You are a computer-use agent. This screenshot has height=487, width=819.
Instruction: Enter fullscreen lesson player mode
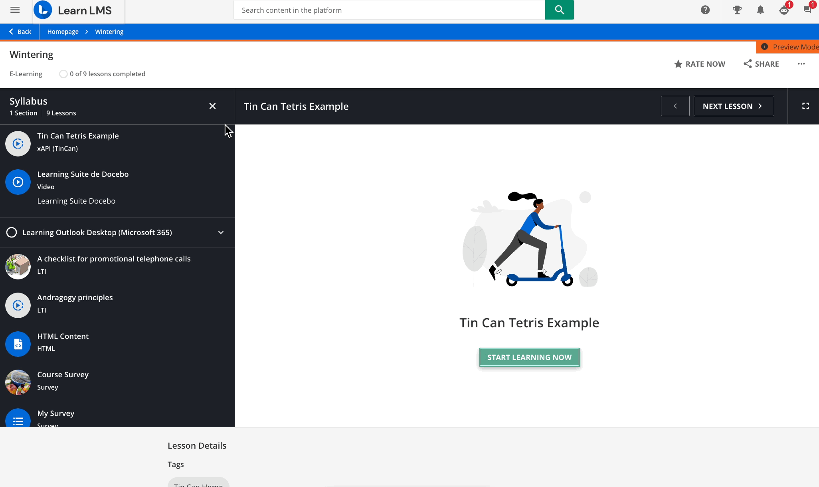(x=805, y=106)
